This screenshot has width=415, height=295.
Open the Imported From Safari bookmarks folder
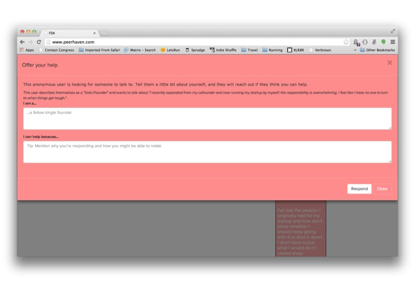(100, 50)
